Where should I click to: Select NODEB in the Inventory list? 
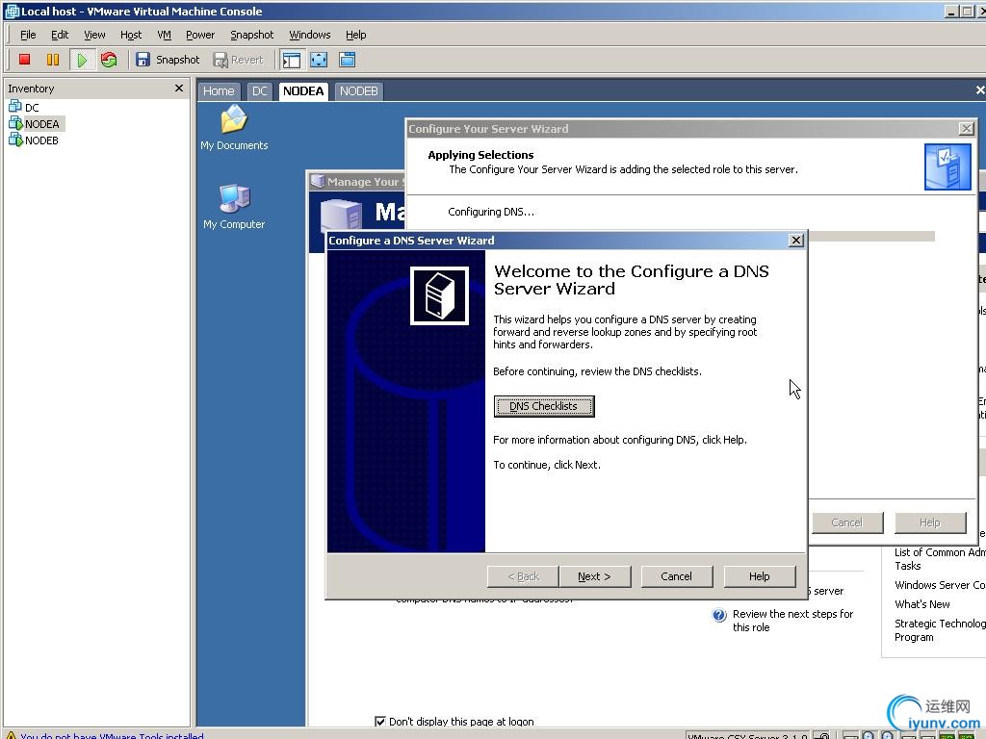click(x=41, y=140)
